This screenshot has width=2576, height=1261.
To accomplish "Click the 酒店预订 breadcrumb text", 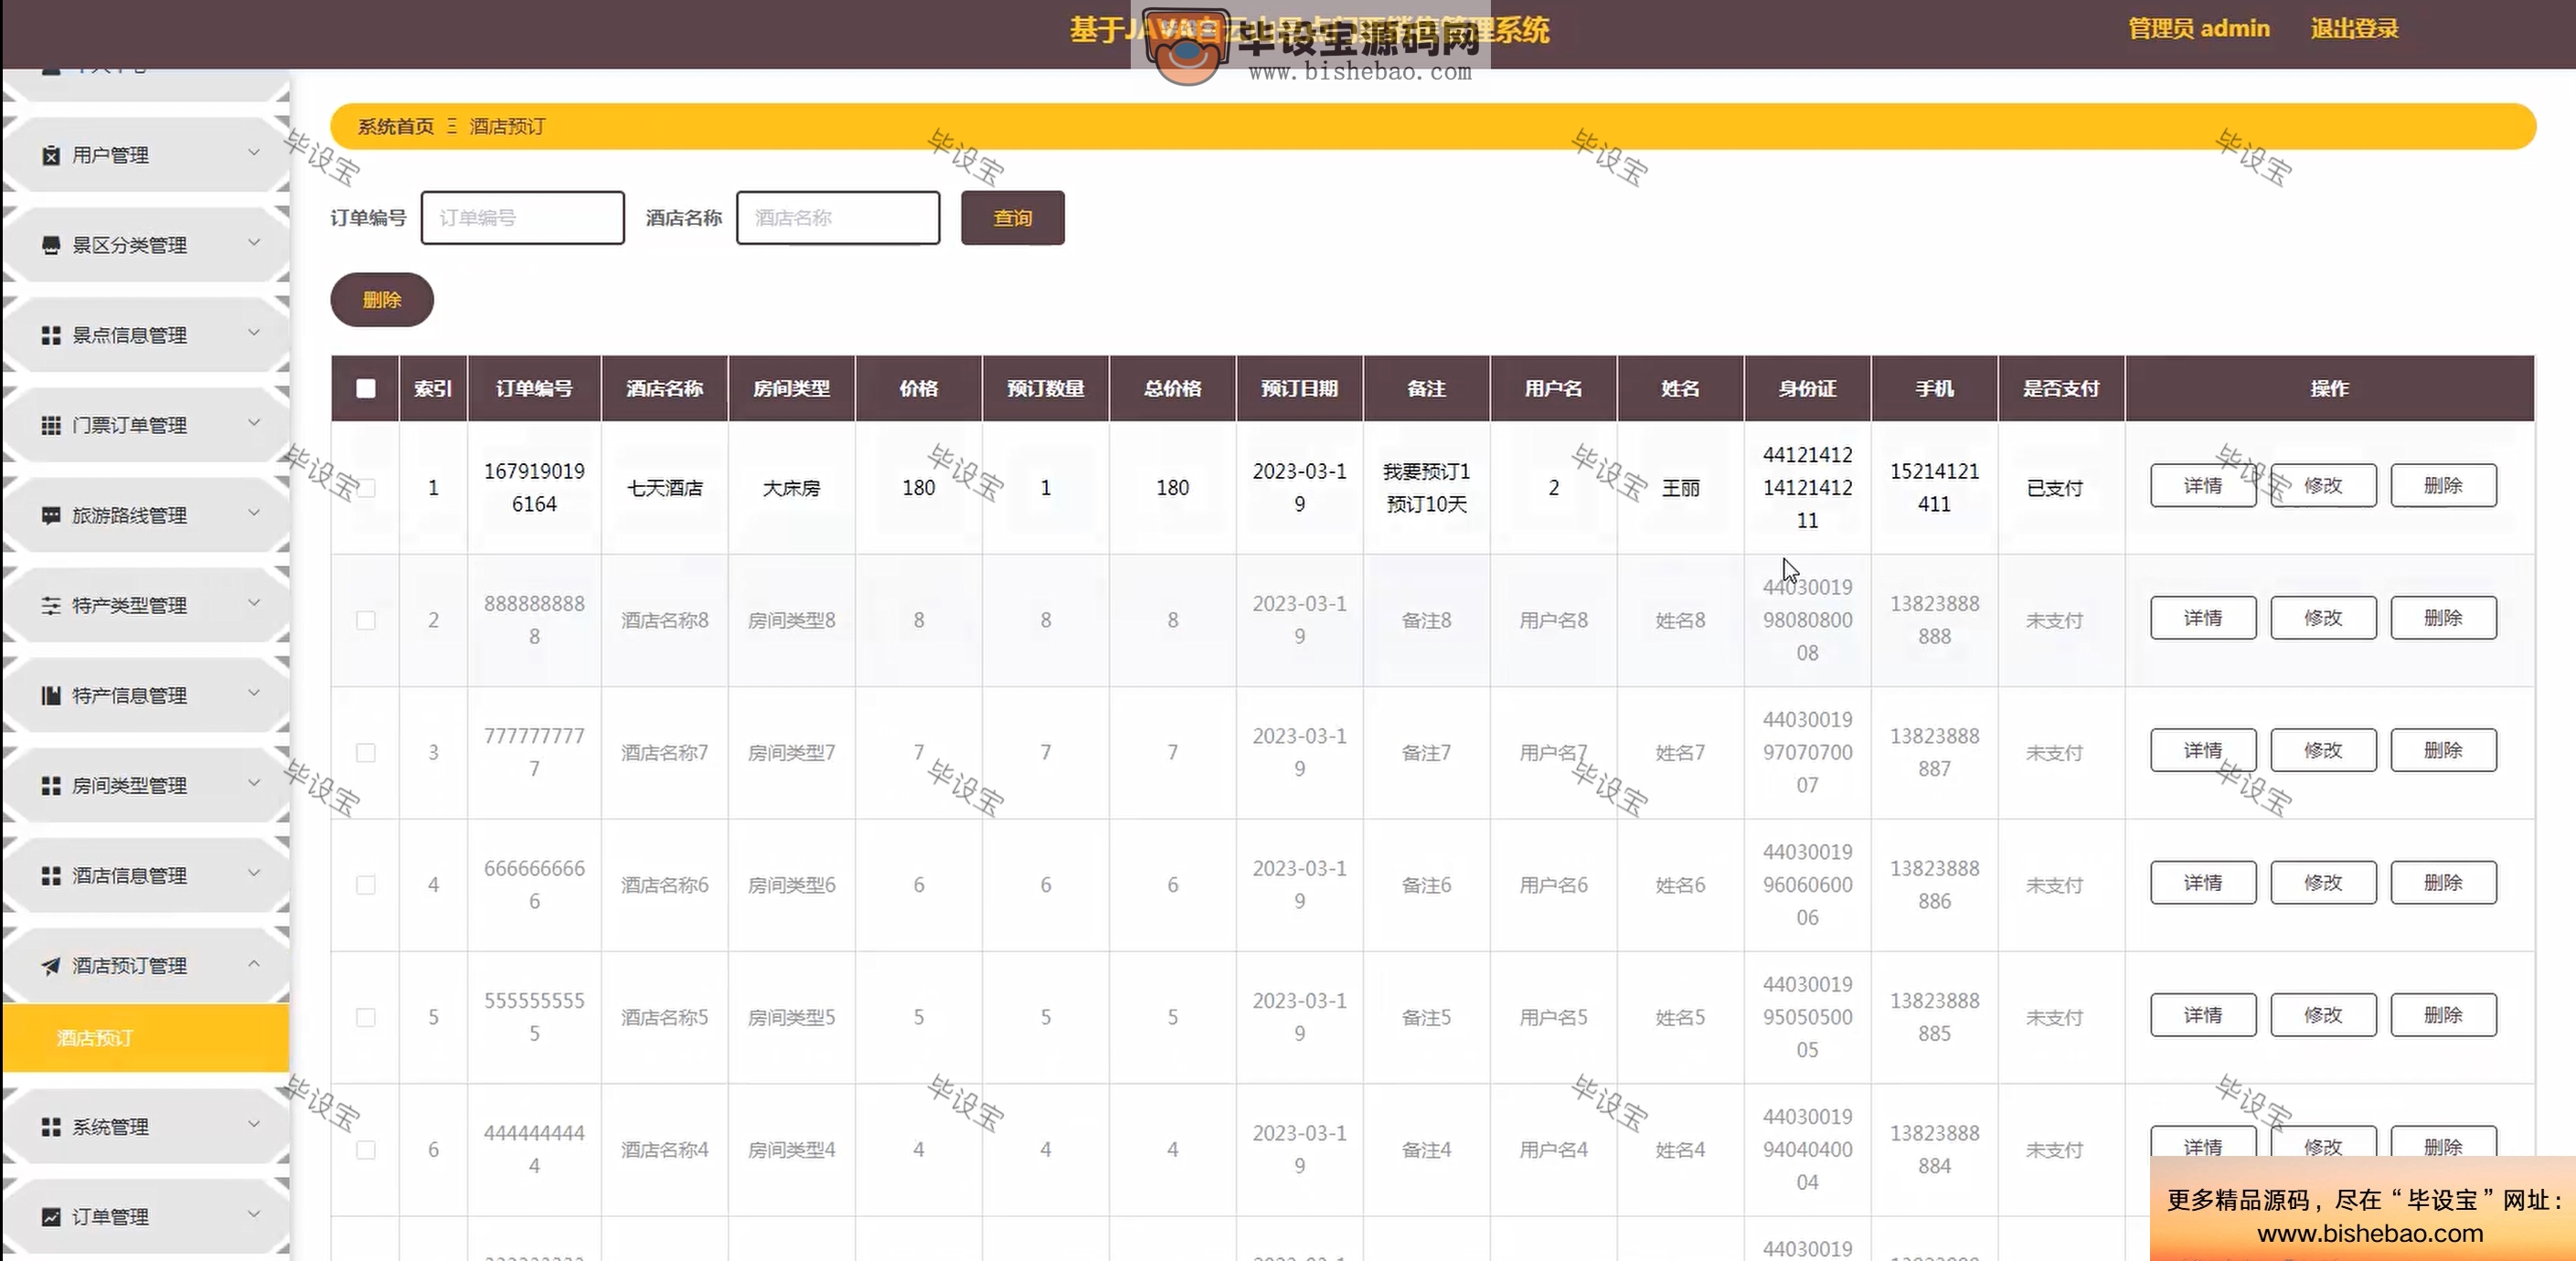I will 507,126.
